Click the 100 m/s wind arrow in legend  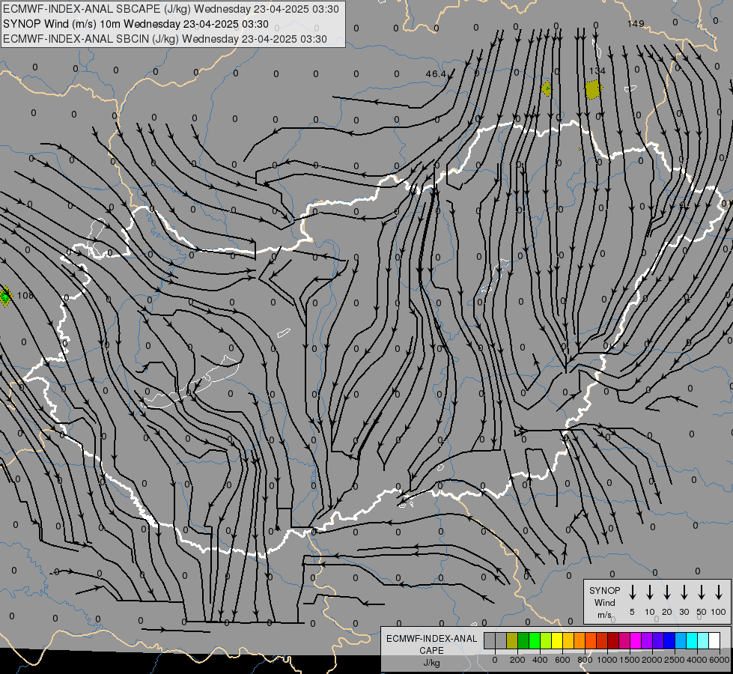pyautogui.click(x=719, y=592)
